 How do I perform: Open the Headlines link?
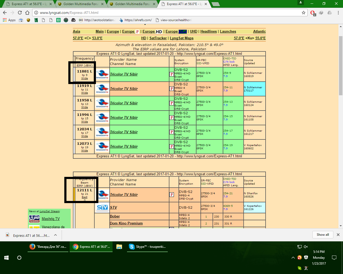[x=208, y=32]
